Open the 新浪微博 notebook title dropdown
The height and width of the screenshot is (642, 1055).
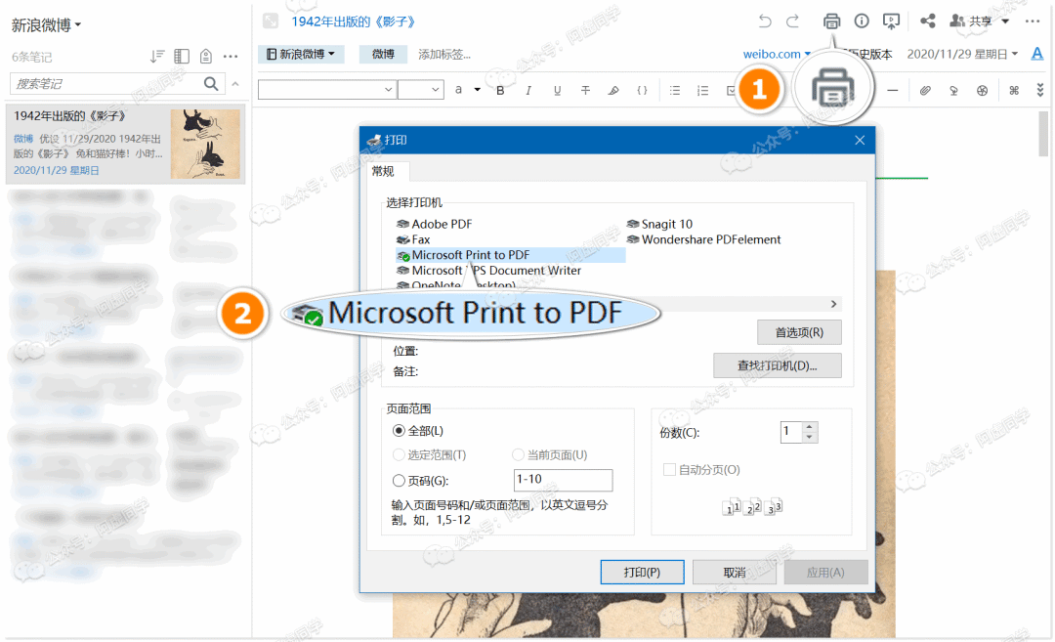46,24
